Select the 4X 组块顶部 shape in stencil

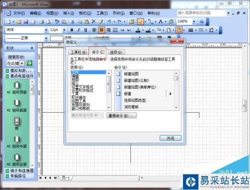(16, 88)
